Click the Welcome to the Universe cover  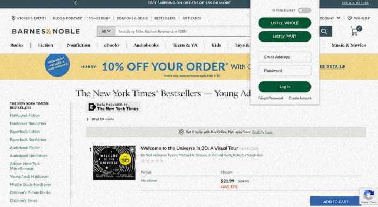click(114, 162)
